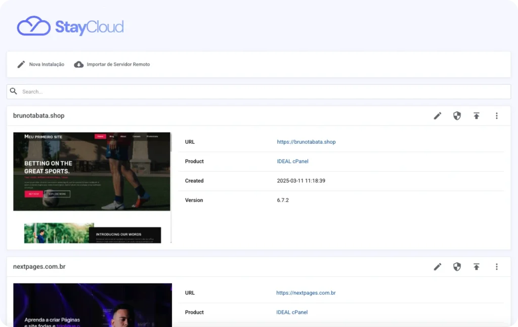This screenshot has height=327, width=518.
Task: Click the upload arrow icon for brunotabata.shop
Action: pos(477,116)
